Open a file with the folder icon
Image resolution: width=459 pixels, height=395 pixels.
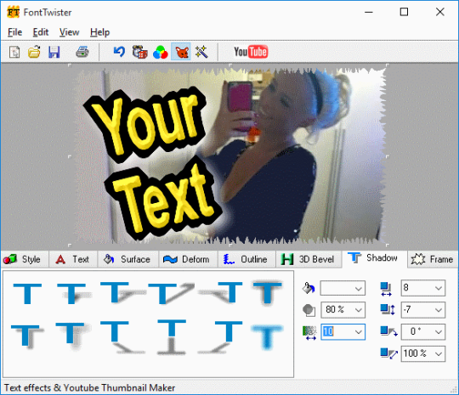[34, 52]
